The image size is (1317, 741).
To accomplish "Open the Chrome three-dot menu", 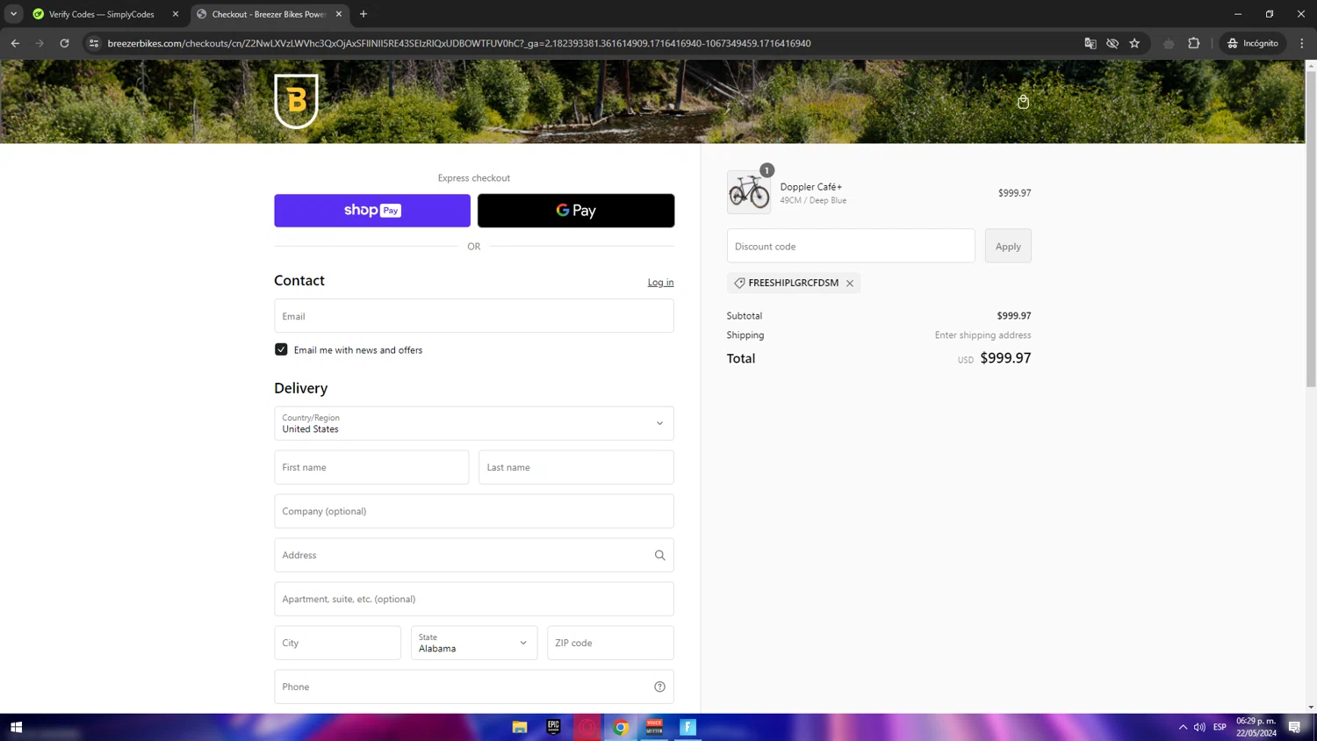I will (x=1302, y=43).
